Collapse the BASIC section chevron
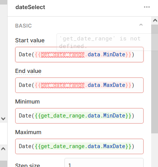Image resolution: width=158 pixels, height=167 pixels. point(141,25)
